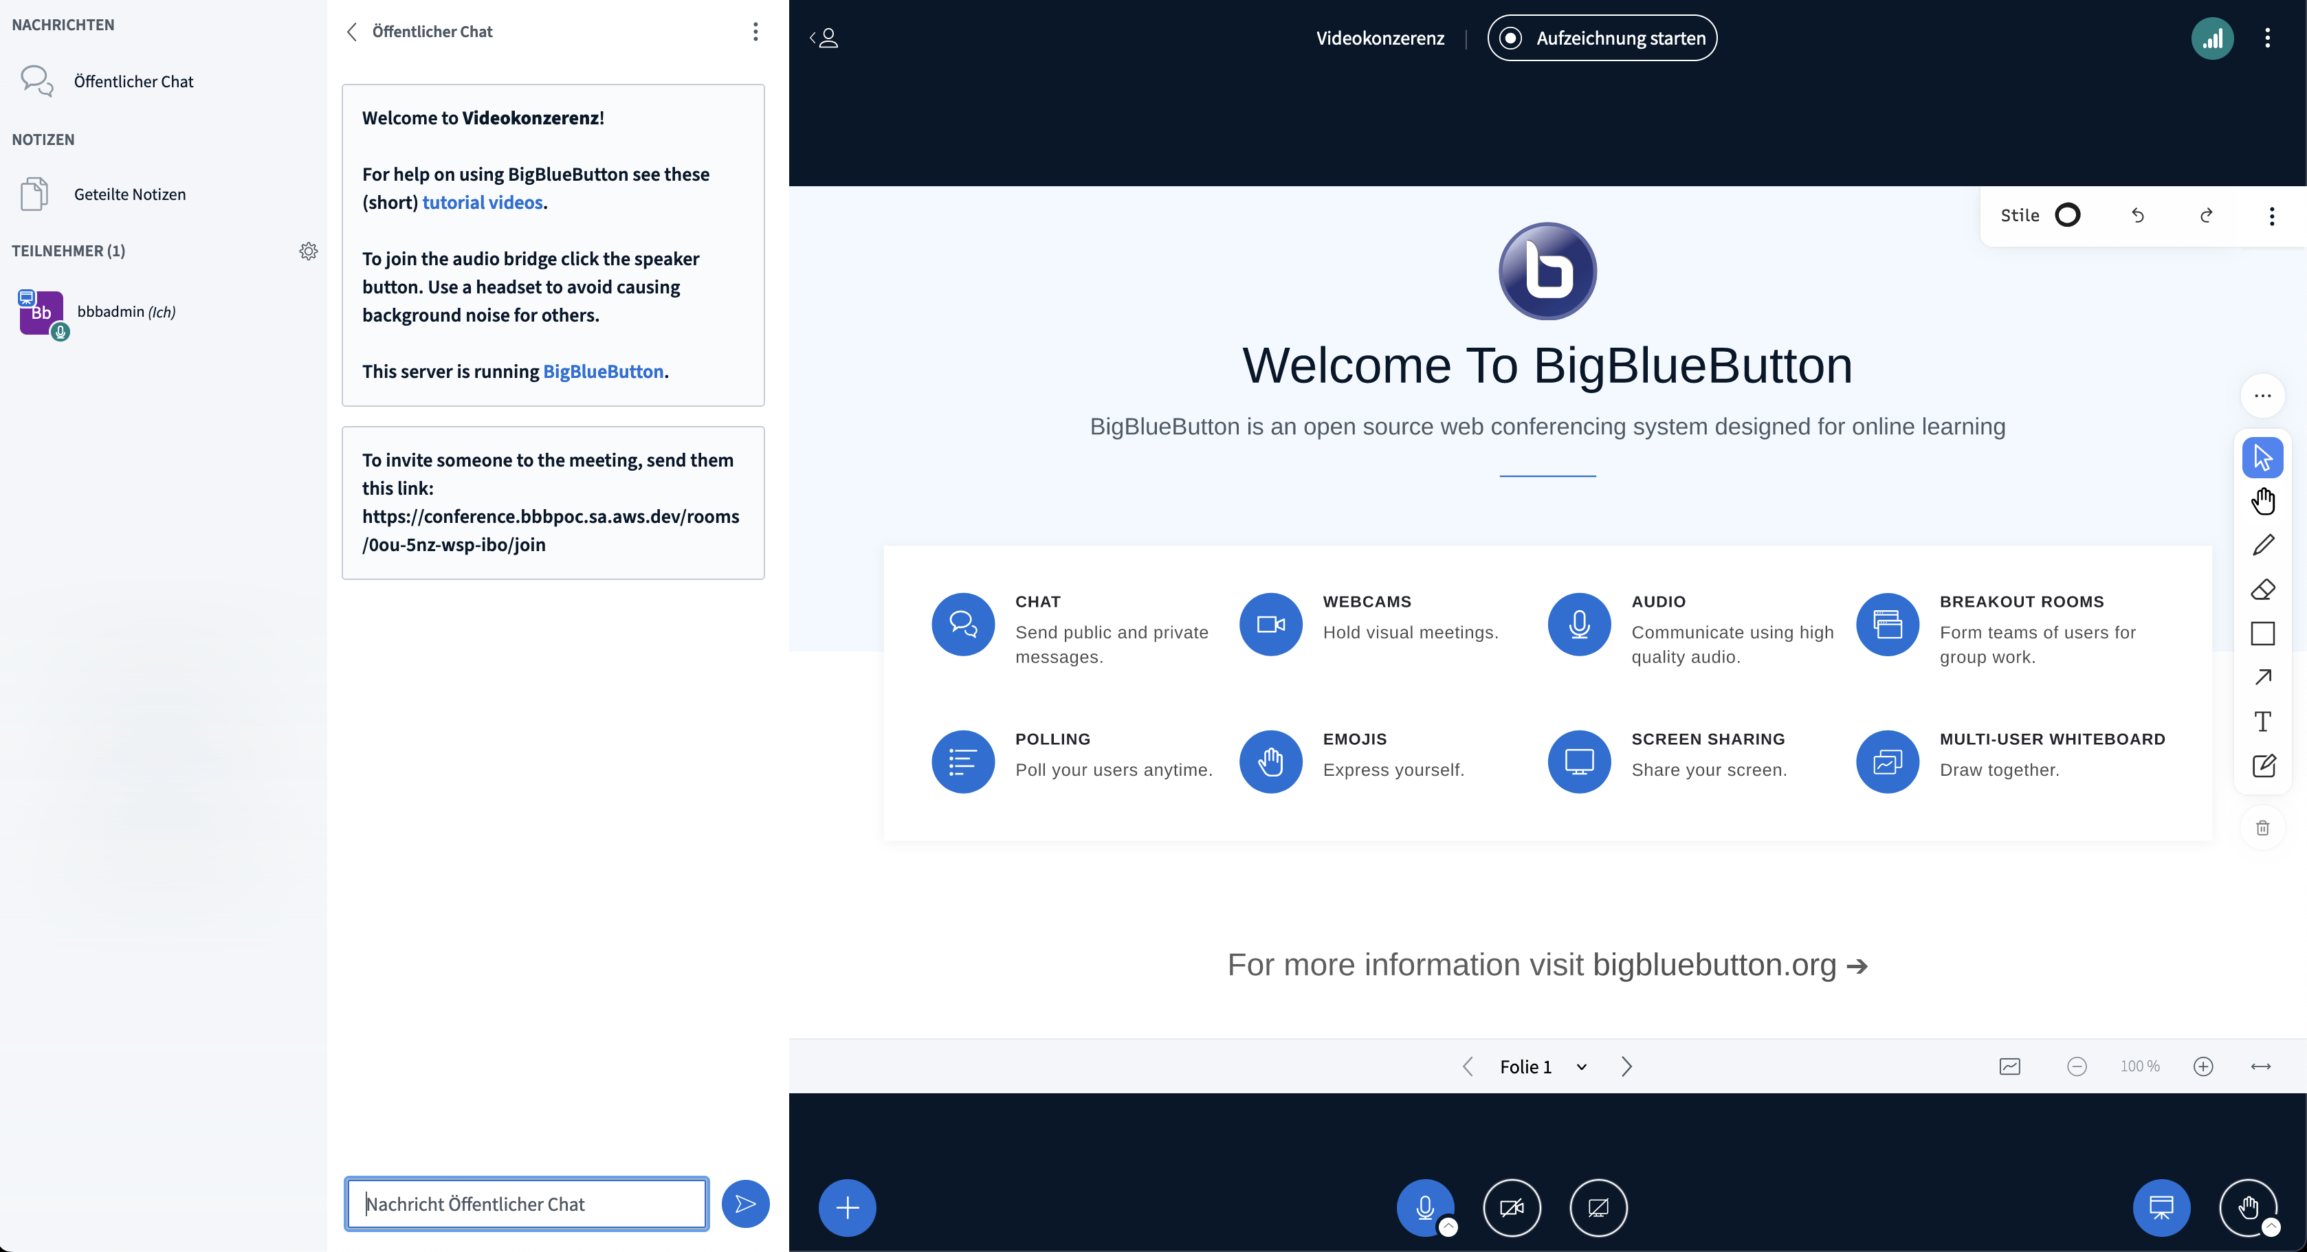The image size is (2307, 1252).
Task: Open the Stile color style picker
Action: (2066, 216)
